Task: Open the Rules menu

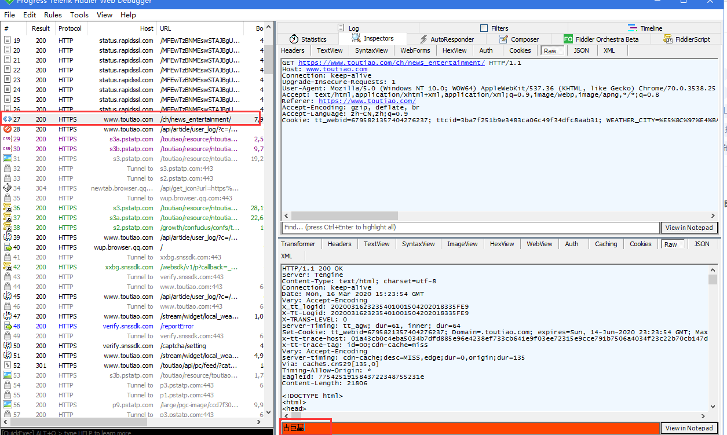Action: 53,14
